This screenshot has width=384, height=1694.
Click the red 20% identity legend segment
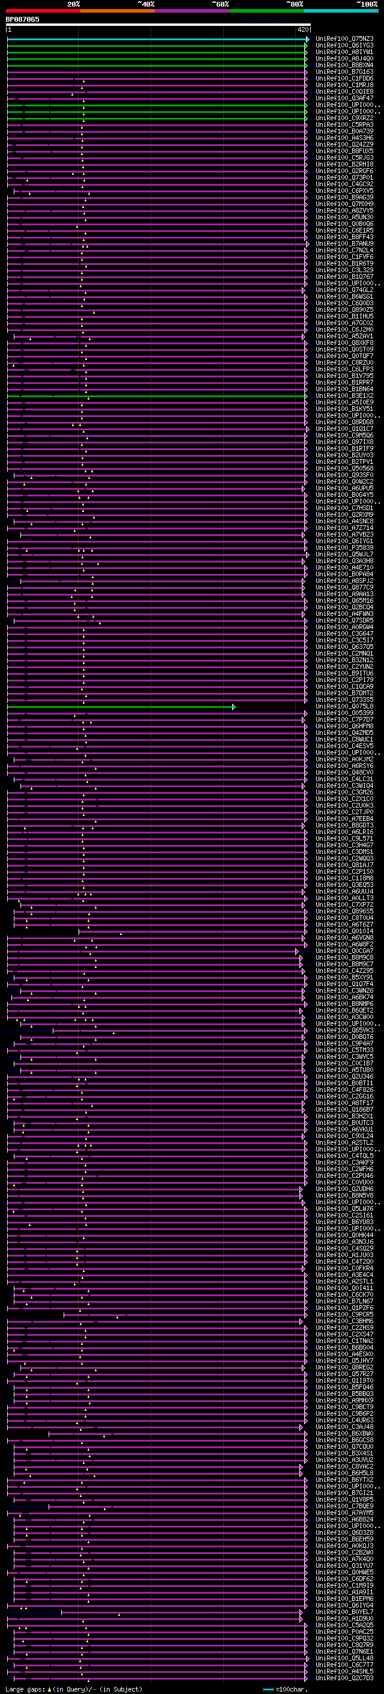(x=43, y=11)
